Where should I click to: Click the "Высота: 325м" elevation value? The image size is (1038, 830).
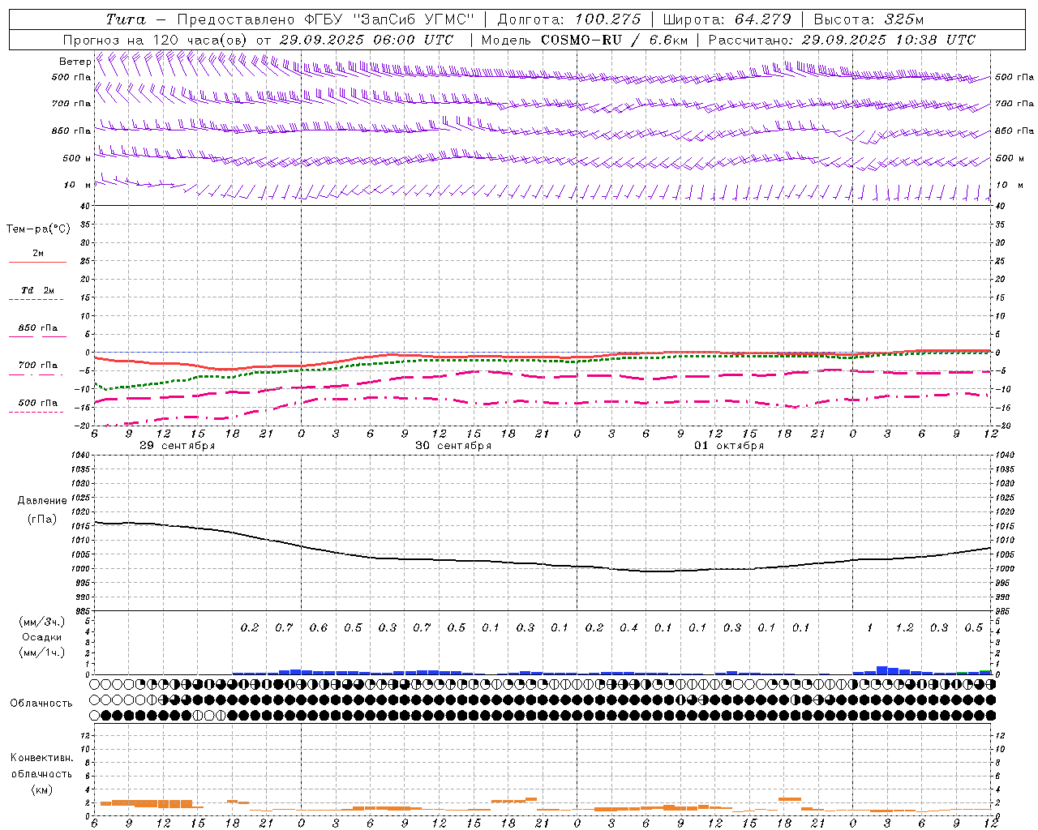(x=869, y=19)
